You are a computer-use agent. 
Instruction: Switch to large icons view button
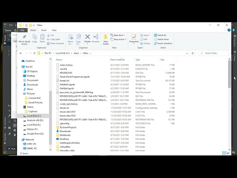(228, 153)
